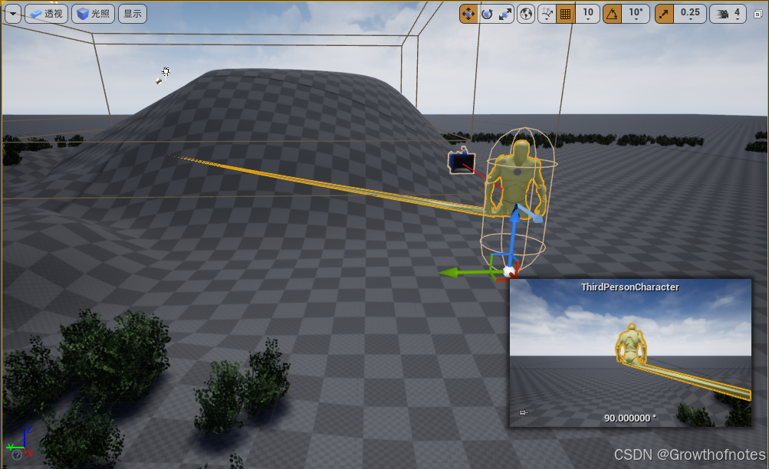Open the viewport options dropdown arrow

pos(13,14)
